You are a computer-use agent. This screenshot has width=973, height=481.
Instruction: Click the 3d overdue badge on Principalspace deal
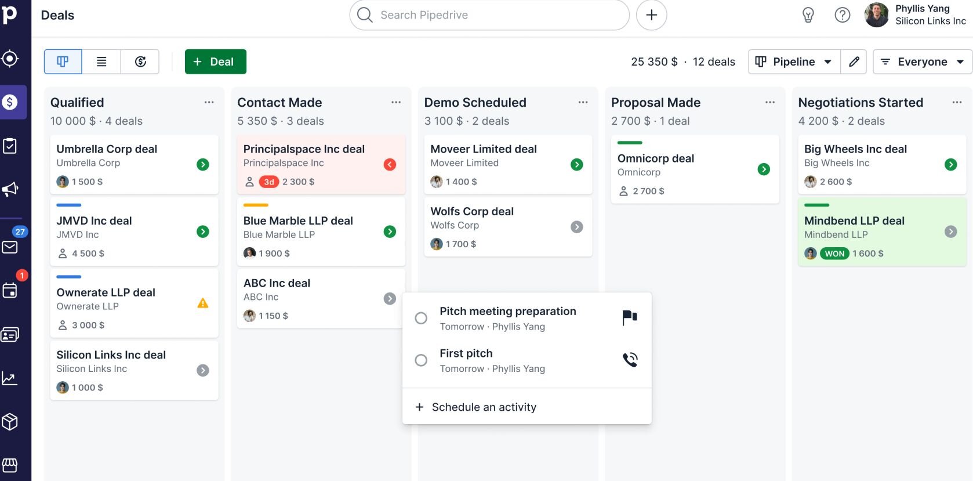pyautogui.click(x=269, y=182)
